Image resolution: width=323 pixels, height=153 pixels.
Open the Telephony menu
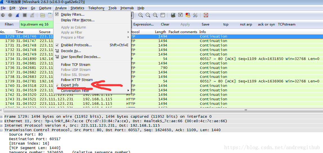coord(96,8)
